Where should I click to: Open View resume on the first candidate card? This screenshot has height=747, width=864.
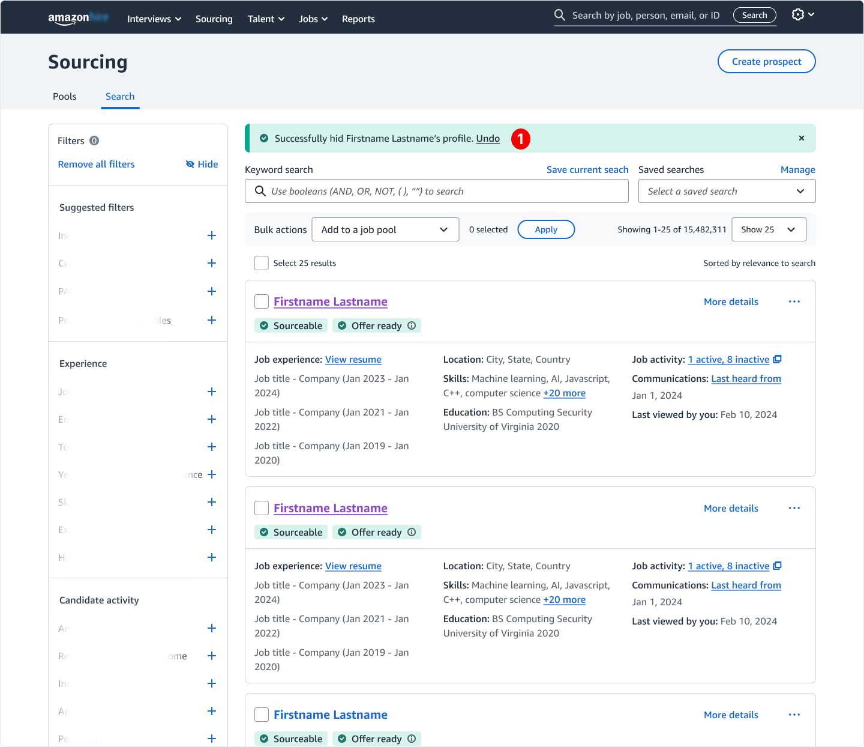click(x=353, y=359)
